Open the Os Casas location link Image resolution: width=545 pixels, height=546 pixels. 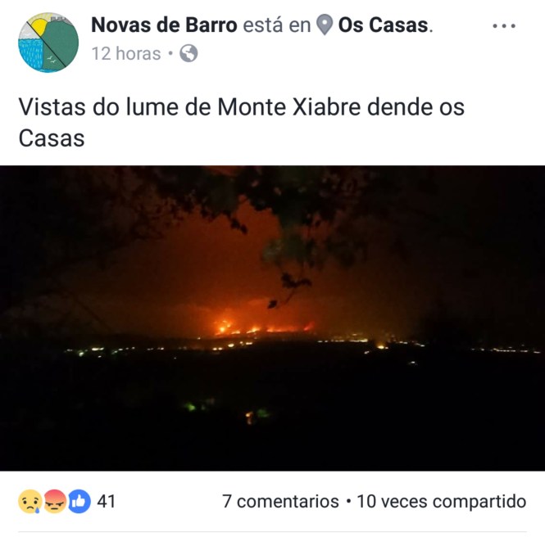384,25
